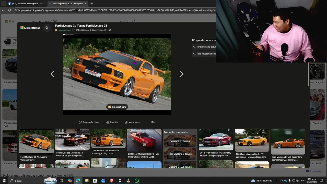This screenshot has width=327, height=184.
Task: Open File Explorer from the taskbar
Action: [x=87, y=181]
